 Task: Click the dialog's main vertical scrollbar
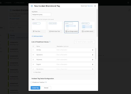(97, 23)
